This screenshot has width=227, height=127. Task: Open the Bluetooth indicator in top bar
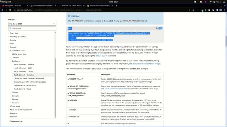click(x=214, y=2)
